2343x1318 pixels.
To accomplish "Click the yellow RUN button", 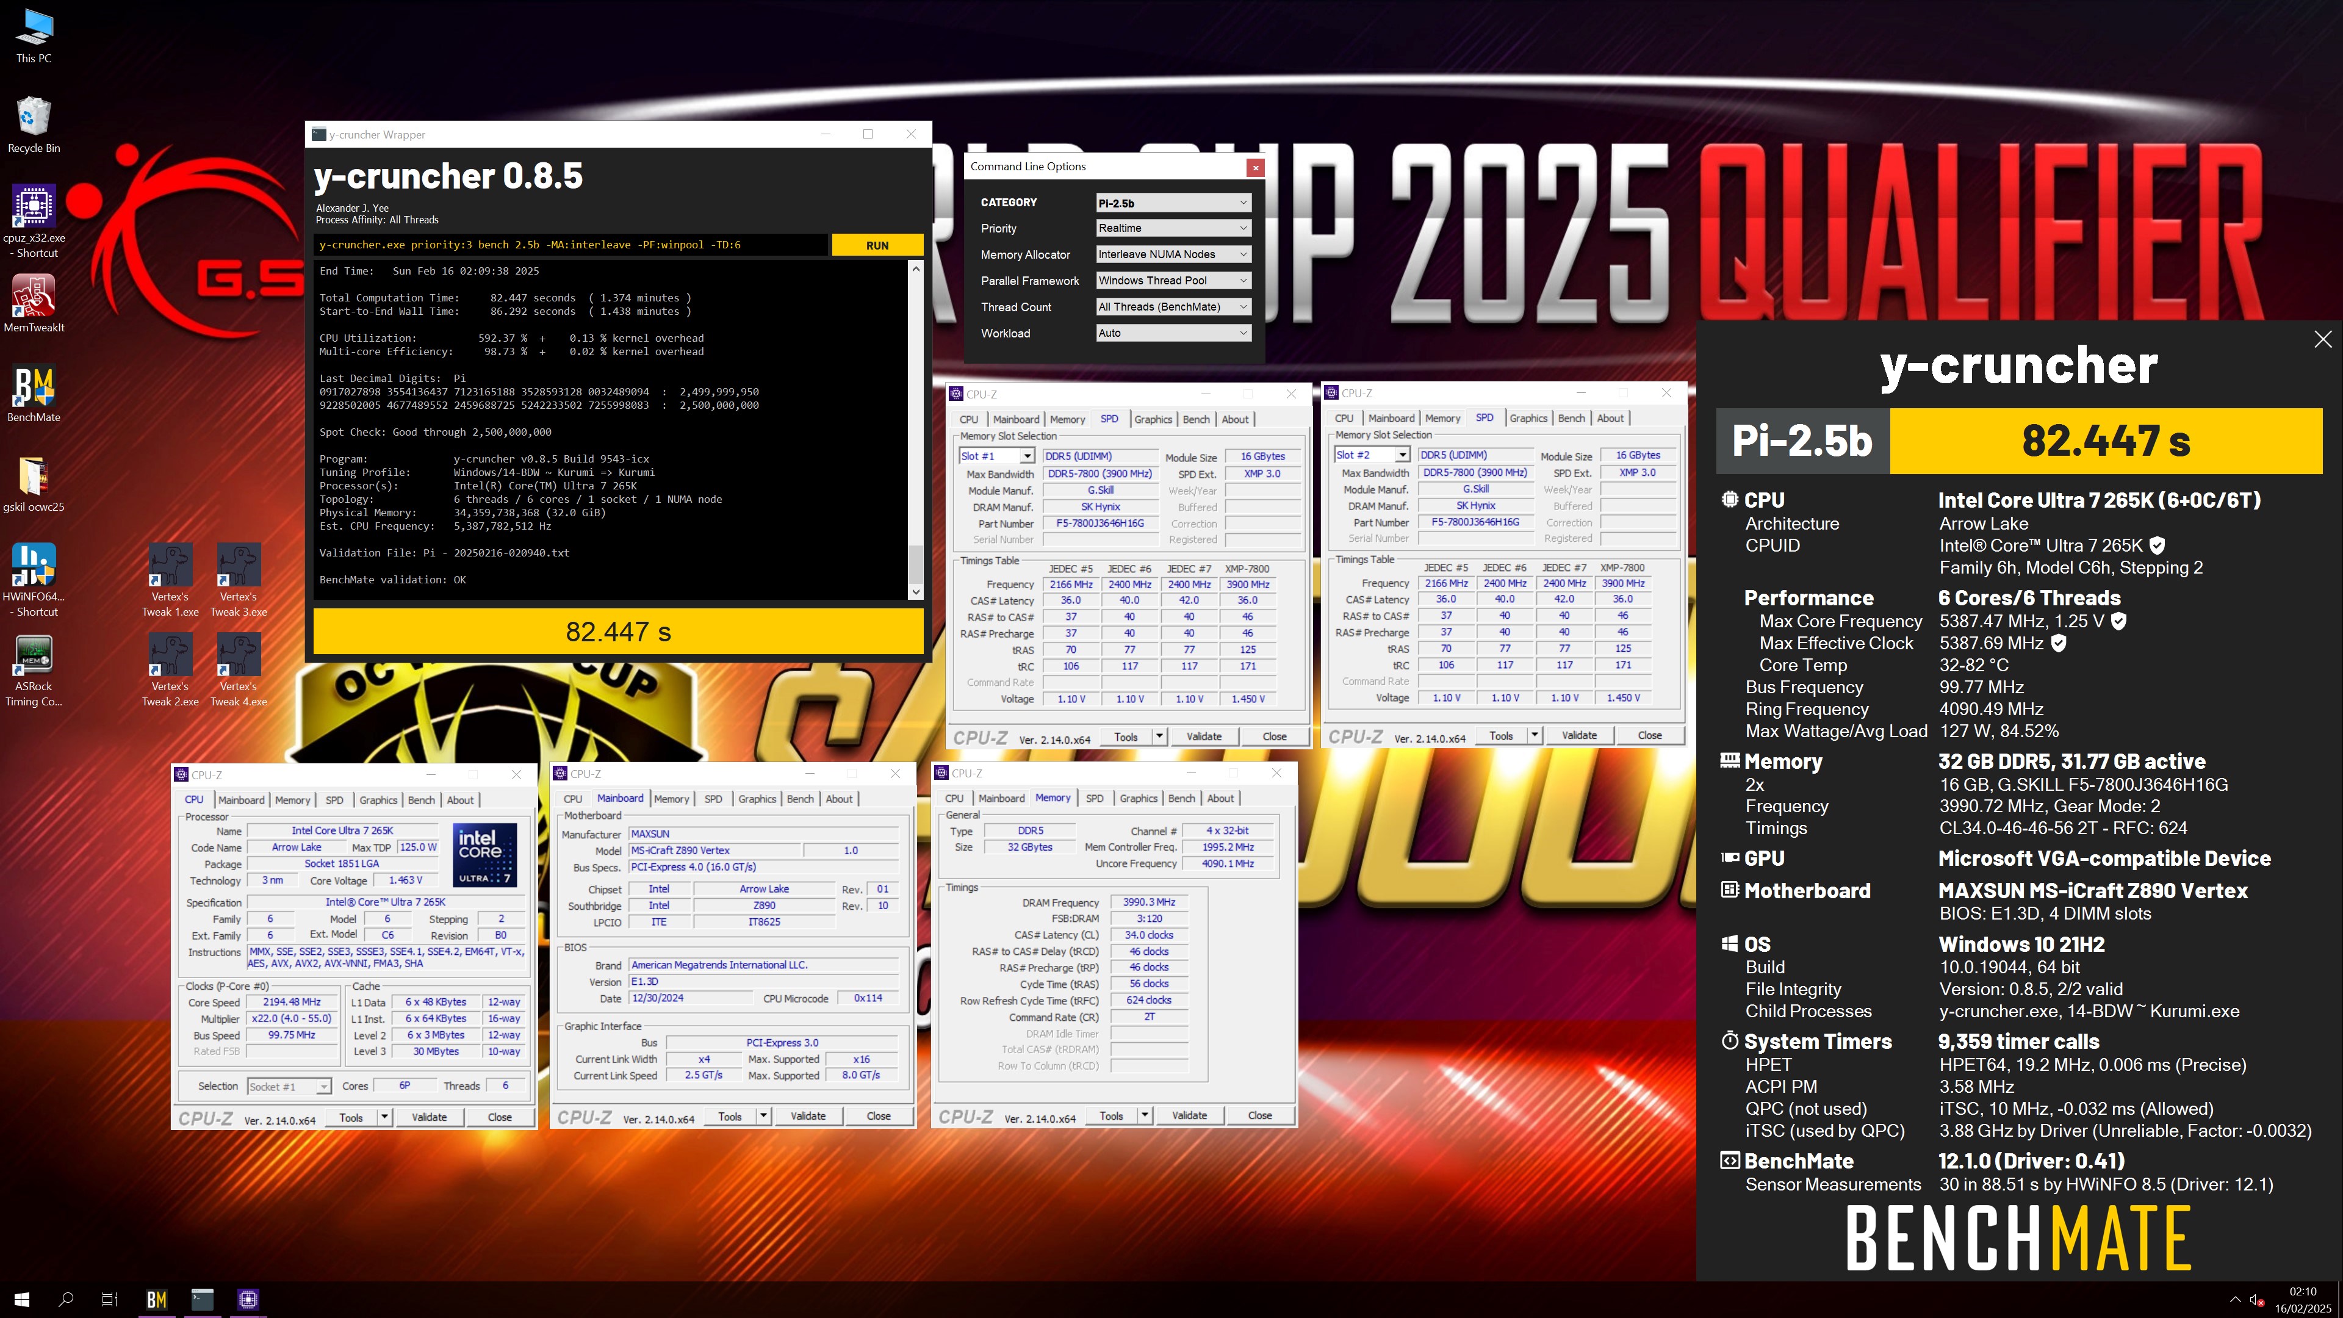I will (x=877, y=245).
